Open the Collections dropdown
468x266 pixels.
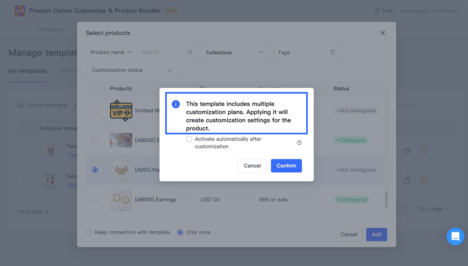tap(235, 52)
